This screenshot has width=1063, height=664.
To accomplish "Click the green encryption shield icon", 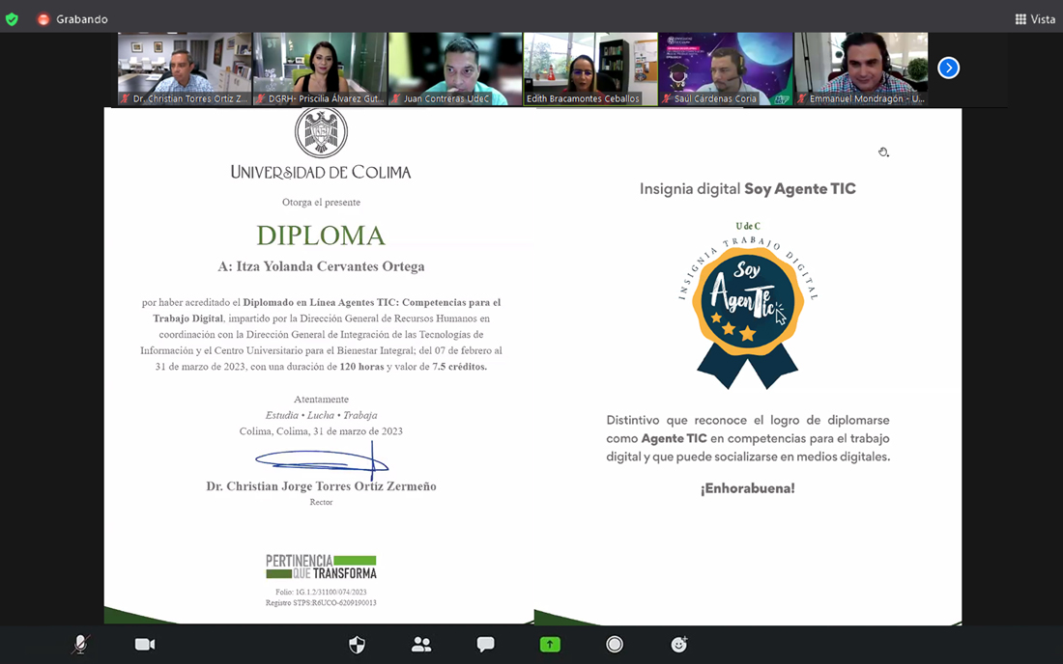I will [12, 19].
